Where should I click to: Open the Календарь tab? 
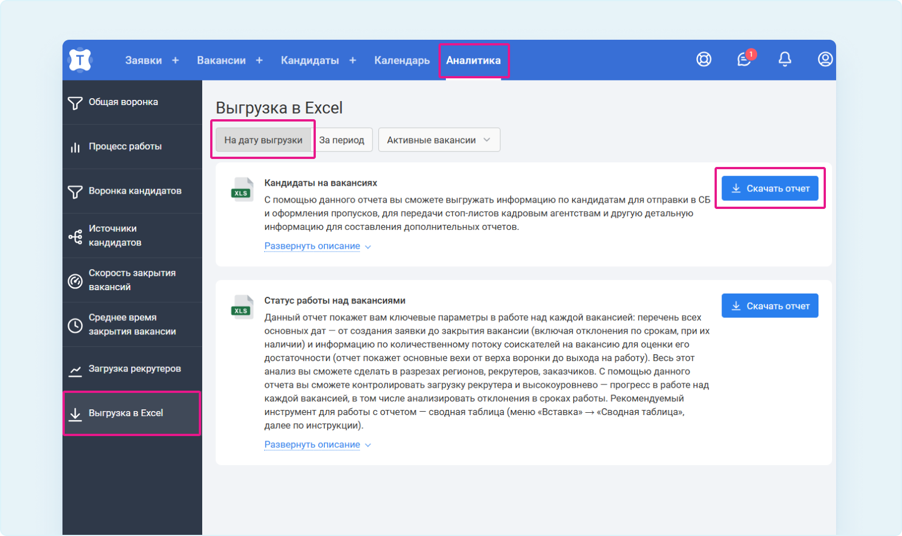click(402, 60)
